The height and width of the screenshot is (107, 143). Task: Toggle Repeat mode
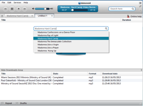pos(6,103)
